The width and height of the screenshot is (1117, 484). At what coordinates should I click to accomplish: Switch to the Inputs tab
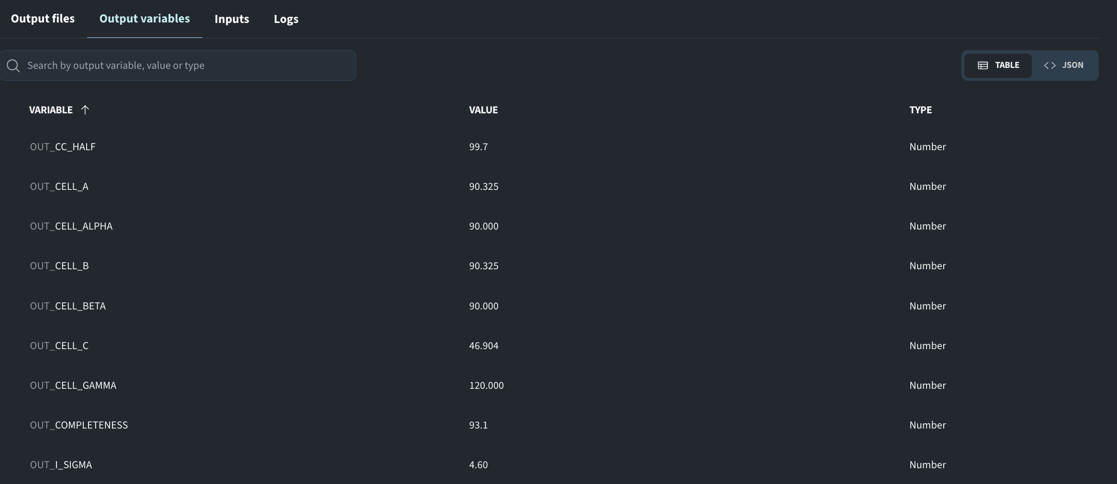pyautogui.click(x=232, y=19)
